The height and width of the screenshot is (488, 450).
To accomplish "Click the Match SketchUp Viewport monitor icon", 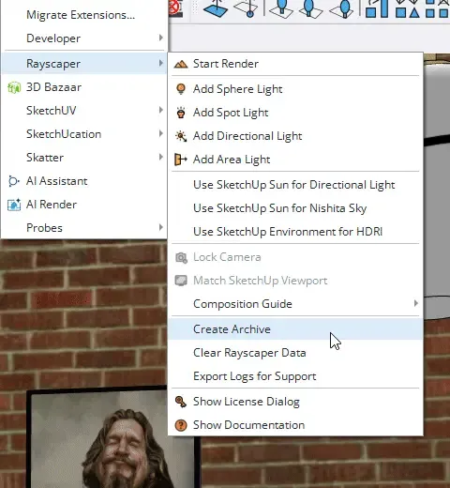I will click(181, 281).
